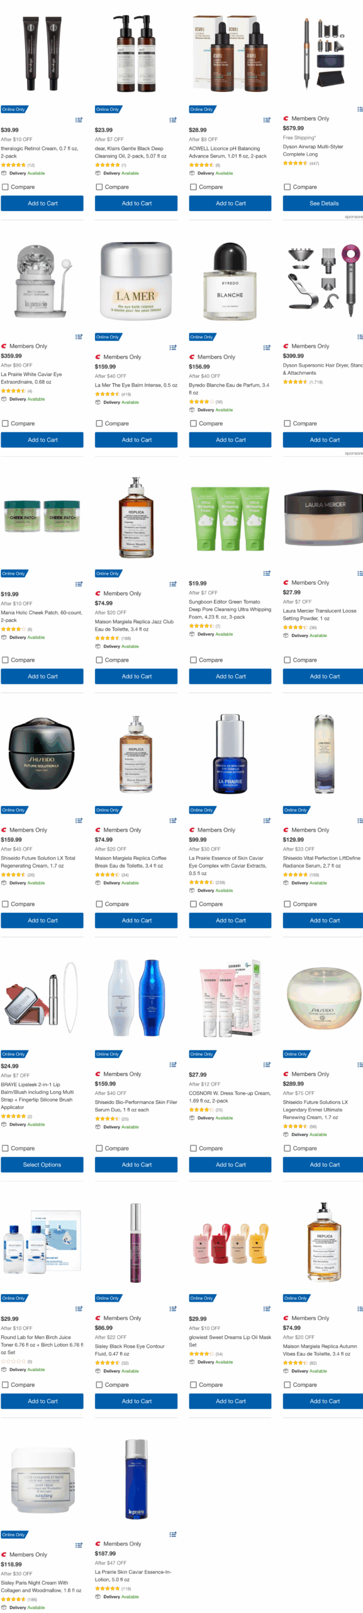Click Select Options for BRAYE Lipsleek

pyautogui.click(x=42, y=1165)
